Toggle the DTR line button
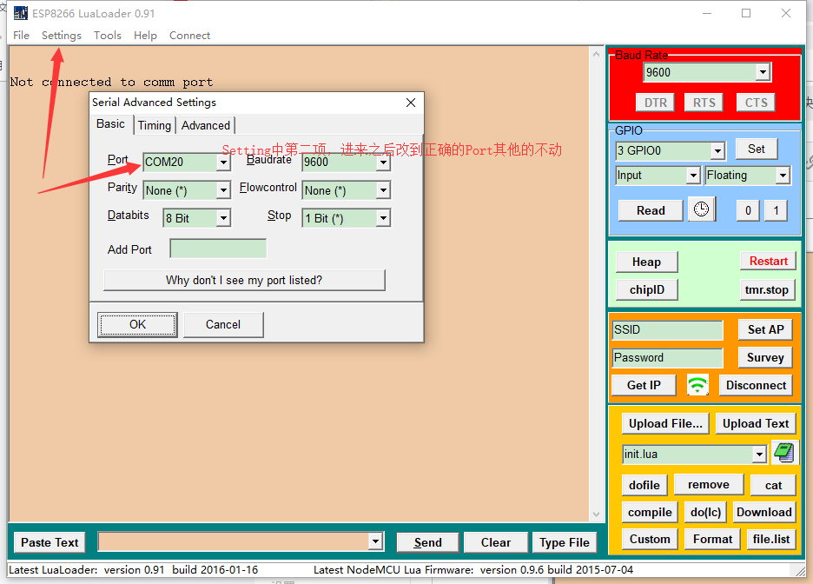Viewport: 813px width, 584px height. pos(656,103)
